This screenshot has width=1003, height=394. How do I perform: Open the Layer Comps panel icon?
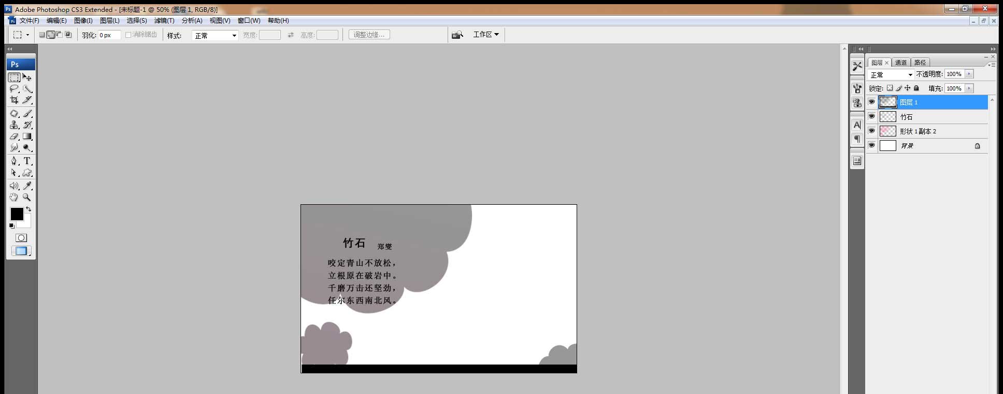(x=857, y=161)
